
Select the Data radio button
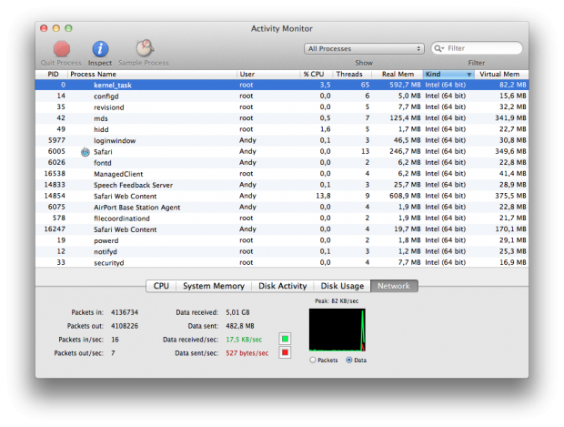[x=349, y=360]
